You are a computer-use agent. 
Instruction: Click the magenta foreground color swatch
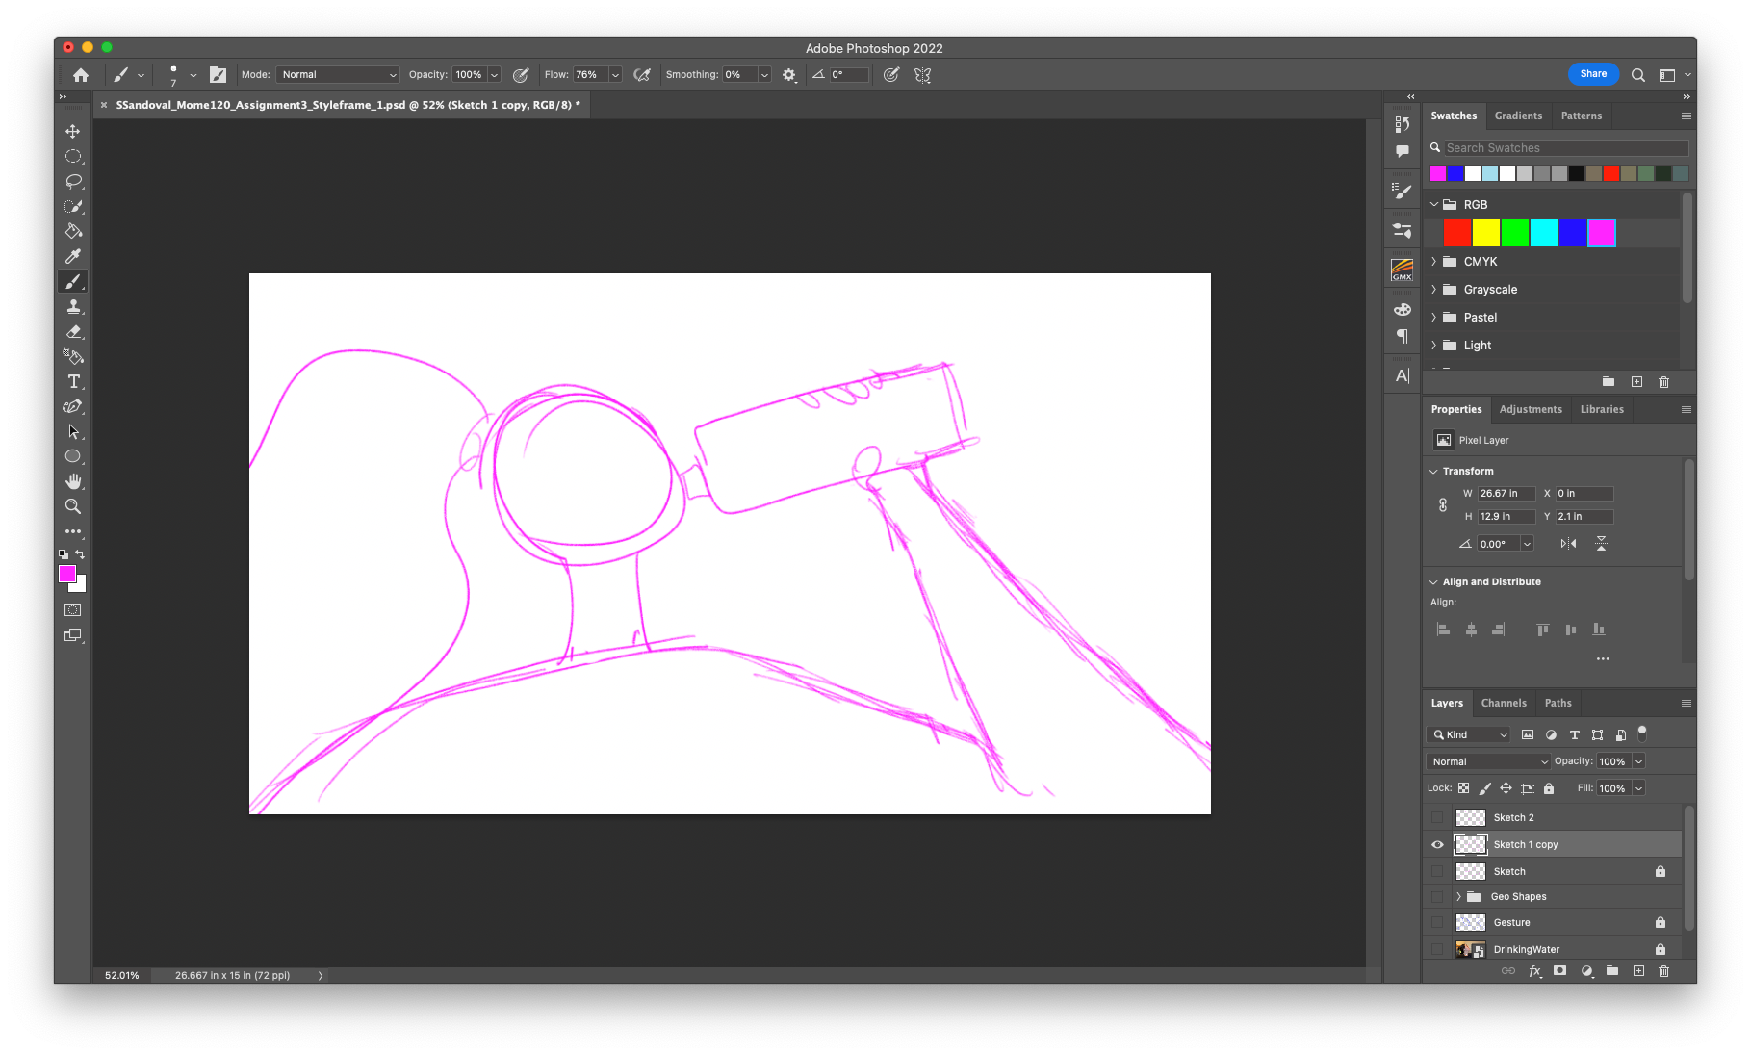tap(67, 574)
